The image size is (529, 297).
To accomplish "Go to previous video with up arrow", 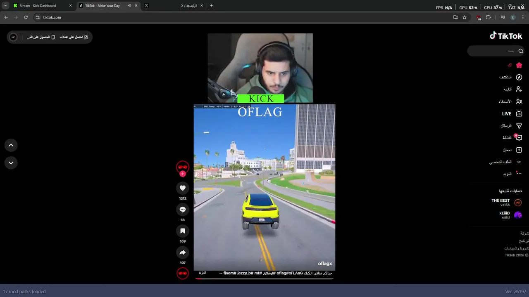I will click(x=11, y=145).
